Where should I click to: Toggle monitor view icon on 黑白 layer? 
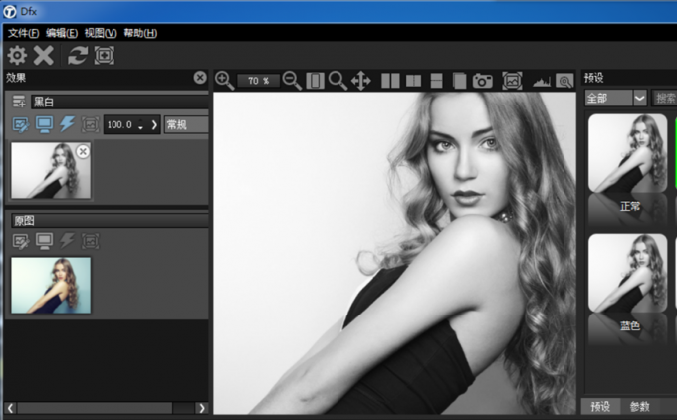(x=44, y=125)
